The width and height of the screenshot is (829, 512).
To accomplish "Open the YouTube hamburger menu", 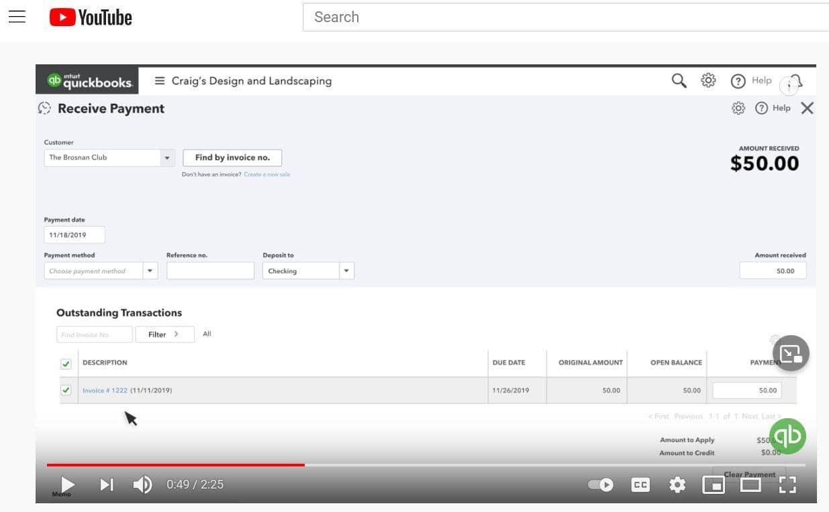I will tap(17, 17).
